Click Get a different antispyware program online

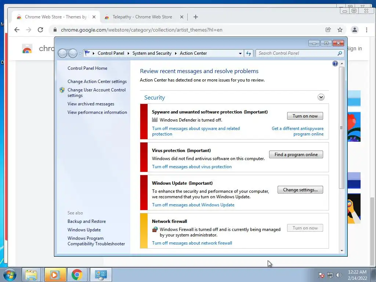click(x=297, y=131)
